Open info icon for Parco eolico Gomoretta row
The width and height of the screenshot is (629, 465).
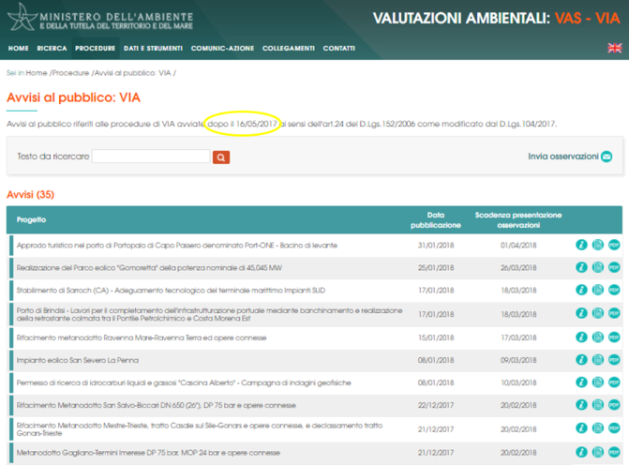click(581, 267)
